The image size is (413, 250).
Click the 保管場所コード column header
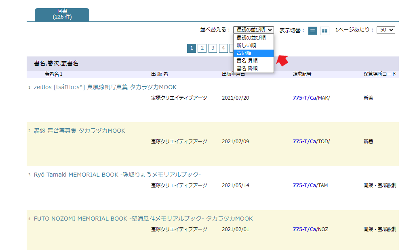[x=380, y=74]
